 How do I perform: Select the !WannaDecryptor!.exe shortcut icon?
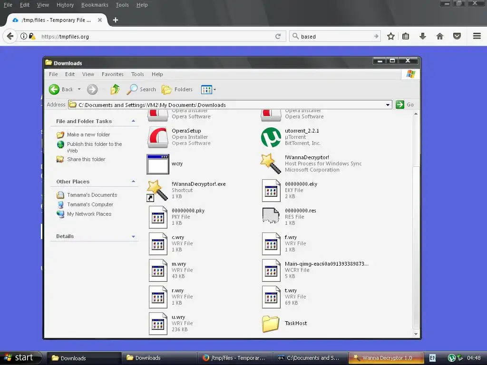click(157, 190)
